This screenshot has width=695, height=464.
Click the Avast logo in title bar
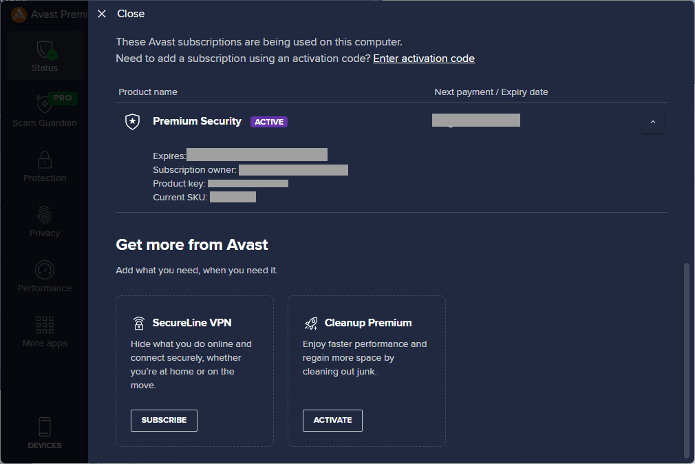pos(19,14)
